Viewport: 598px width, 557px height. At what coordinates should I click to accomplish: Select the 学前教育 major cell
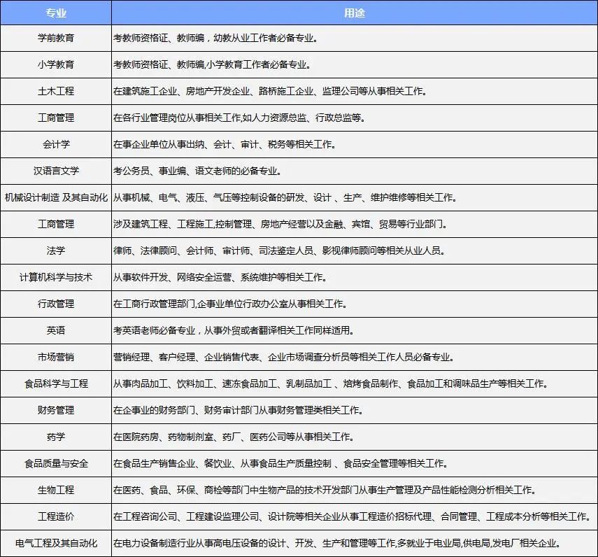pos(56,38)
